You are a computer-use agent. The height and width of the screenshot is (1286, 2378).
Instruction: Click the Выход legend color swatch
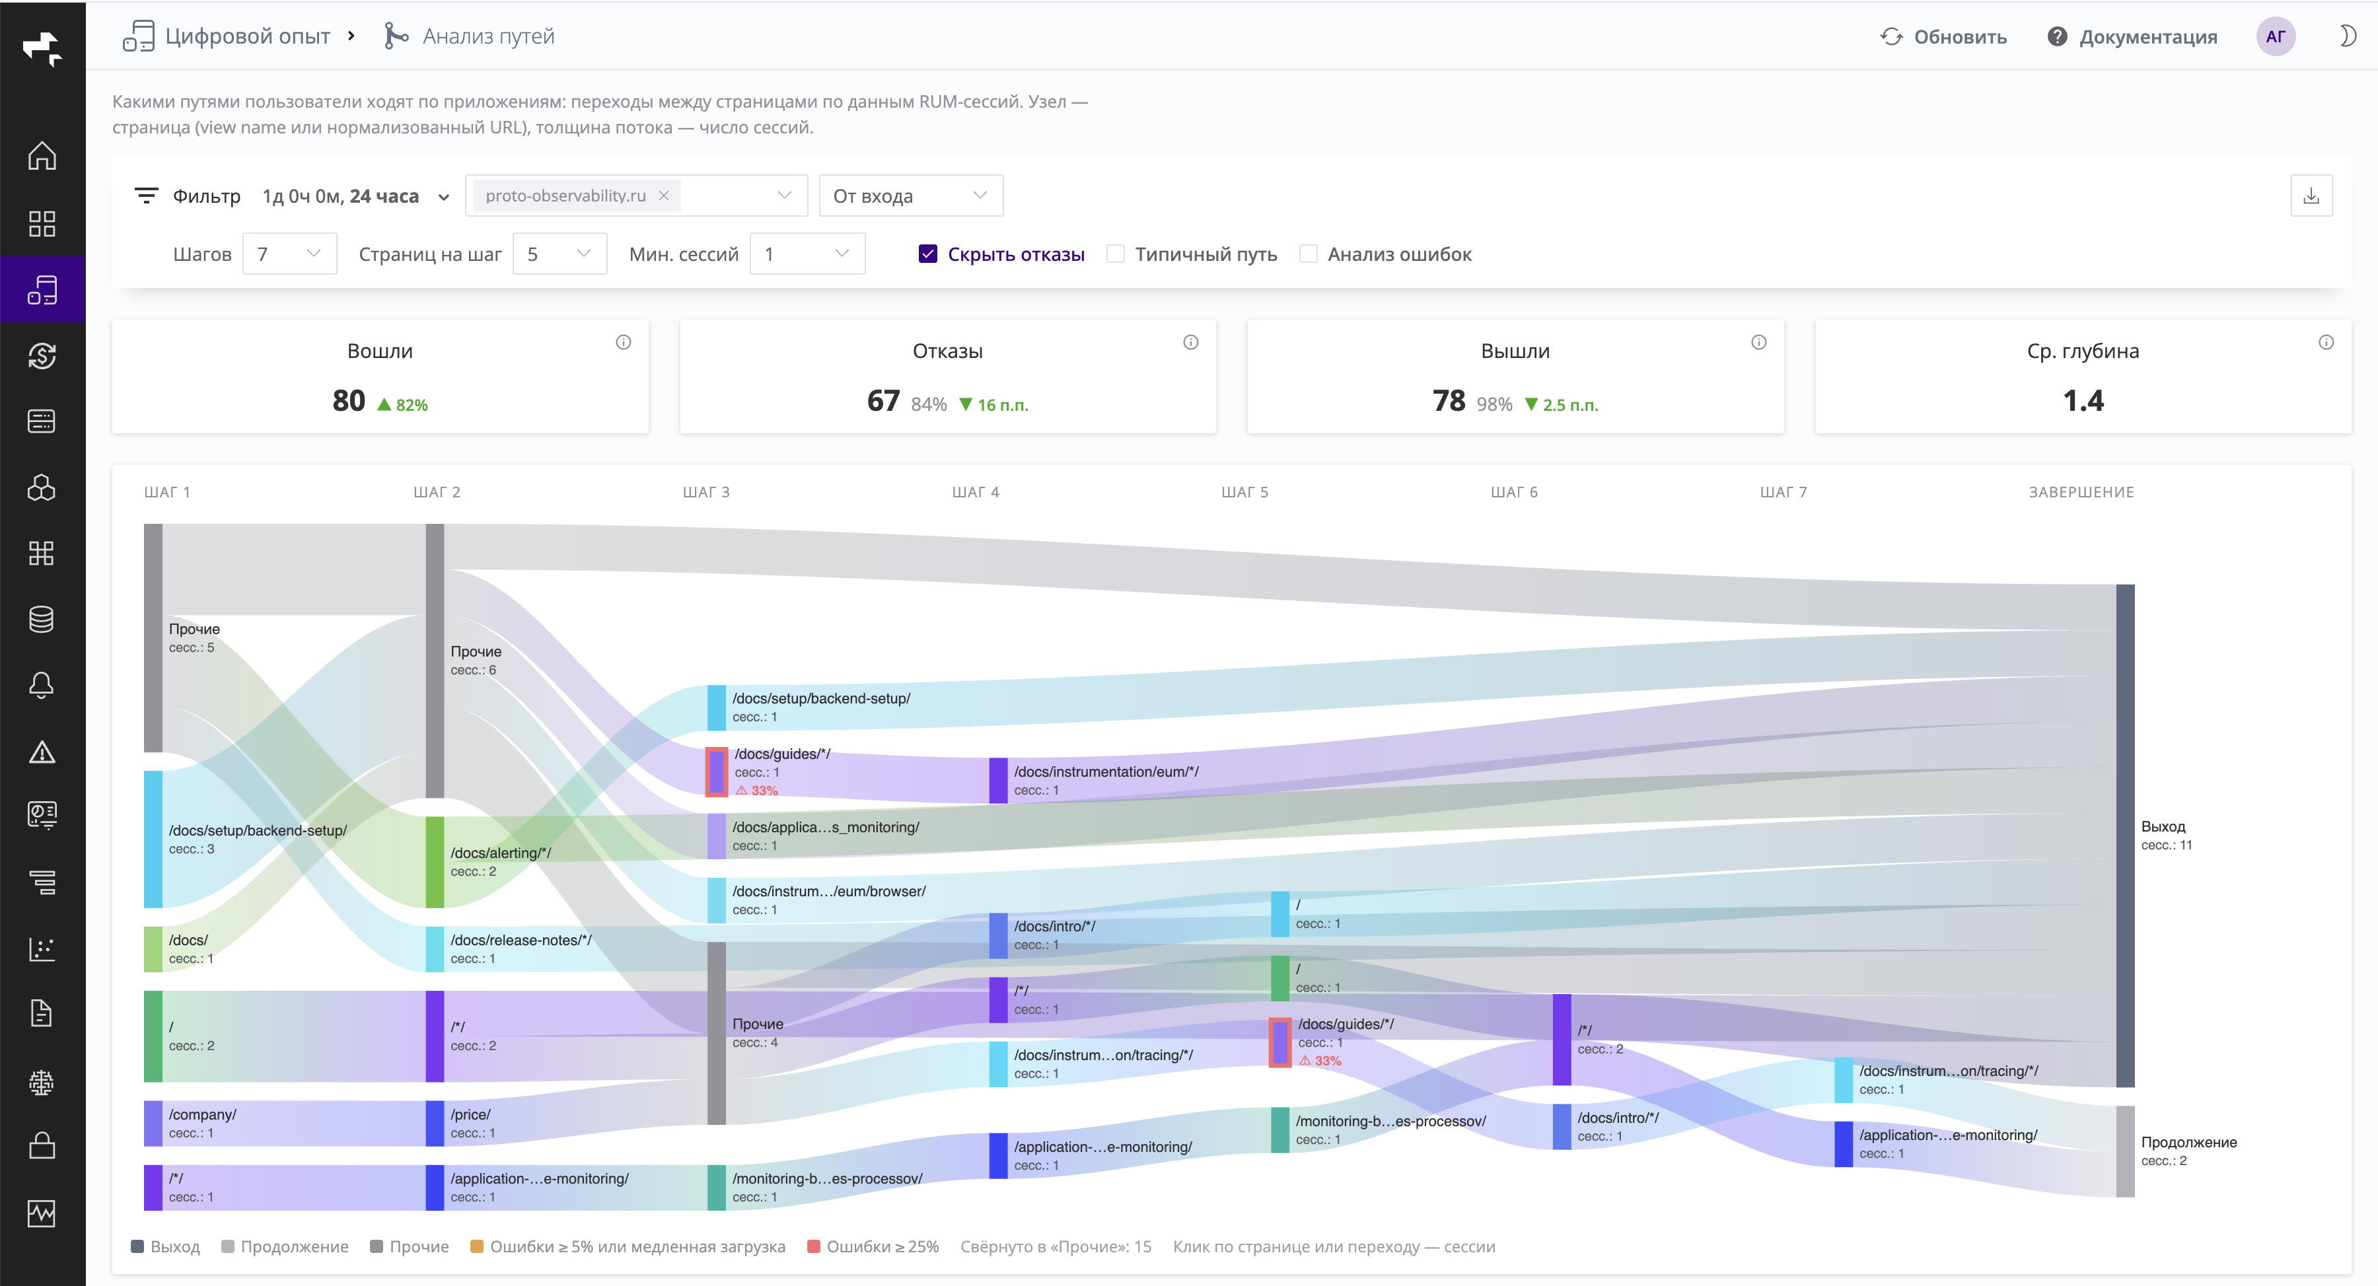tap(137, 1246)
